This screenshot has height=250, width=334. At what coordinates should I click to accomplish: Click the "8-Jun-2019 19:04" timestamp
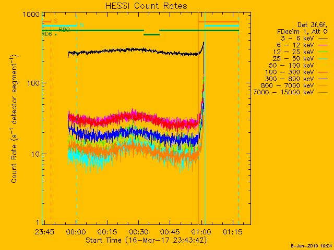click(x=312, y=246)
